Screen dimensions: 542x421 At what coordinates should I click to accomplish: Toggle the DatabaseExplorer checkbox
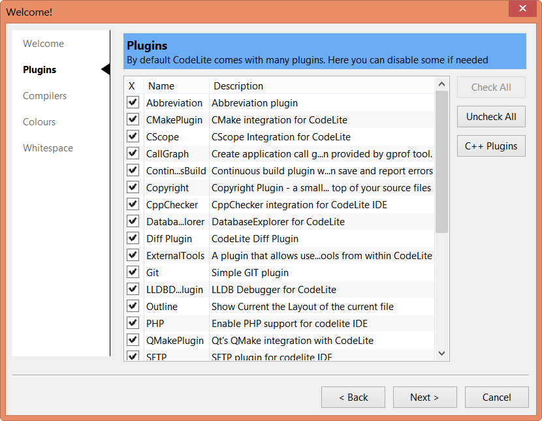(133, 221)
